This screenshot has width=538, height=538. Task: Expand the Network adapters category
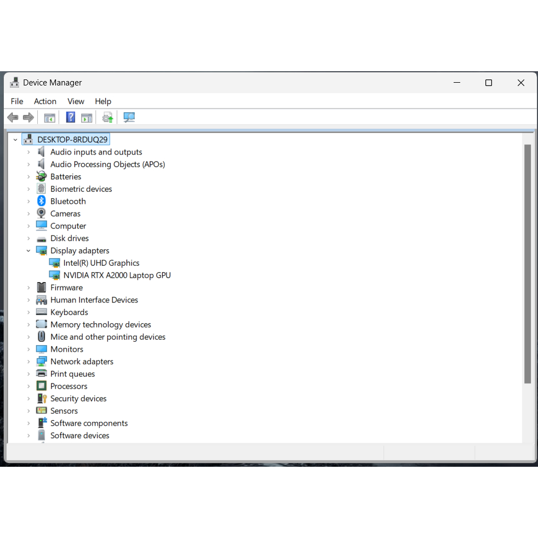[x=28, y=362]
